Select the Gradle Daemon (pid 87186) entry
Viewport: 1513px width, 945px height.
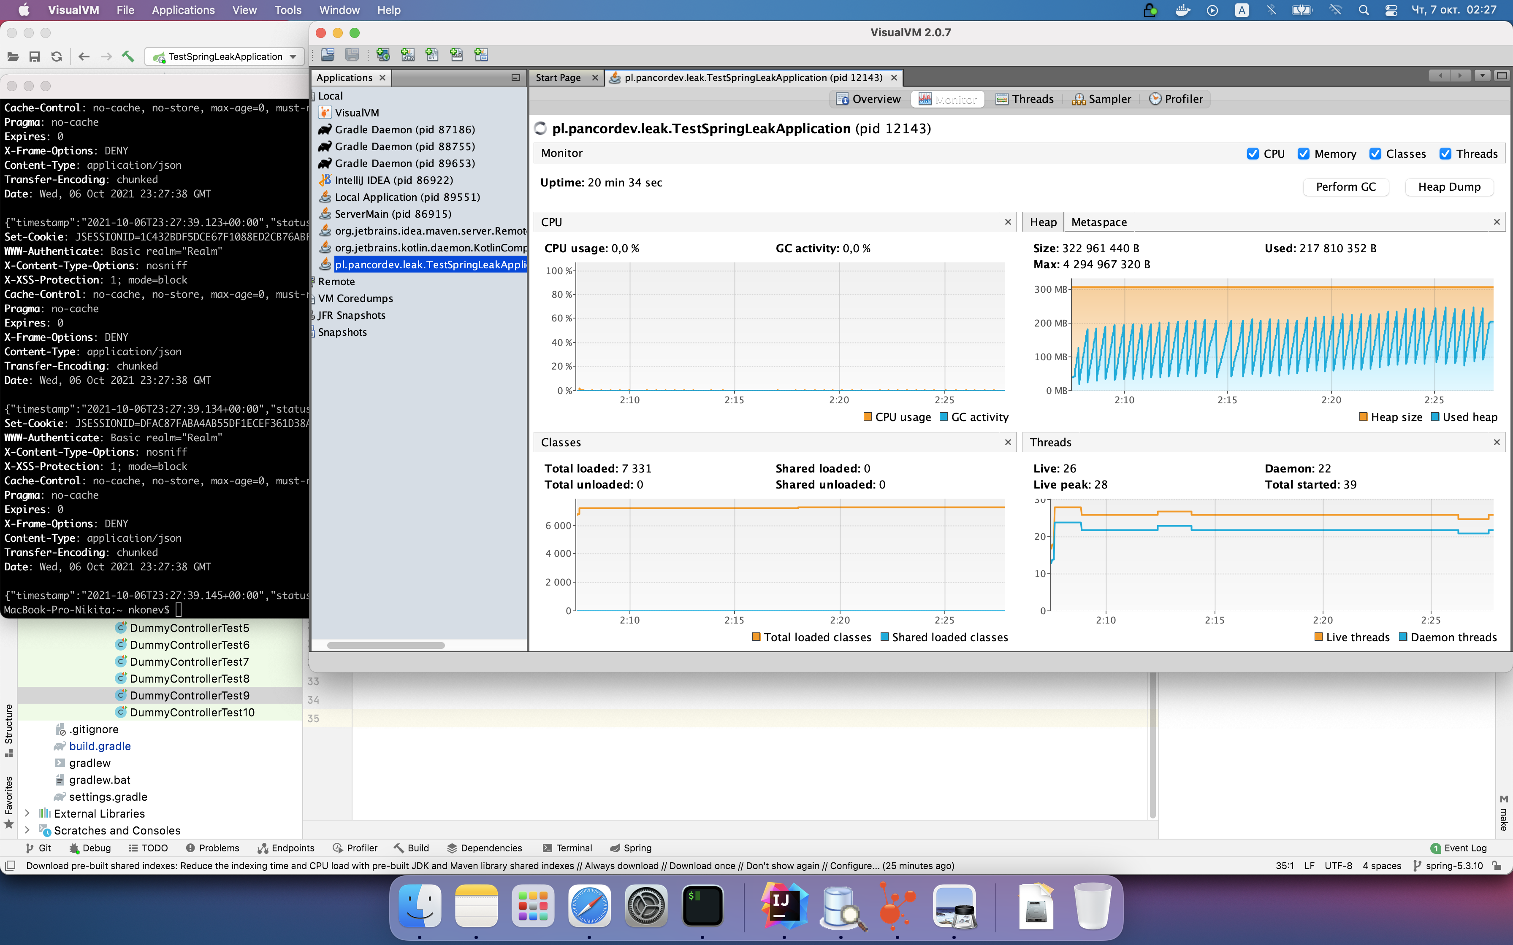[404, 130]
